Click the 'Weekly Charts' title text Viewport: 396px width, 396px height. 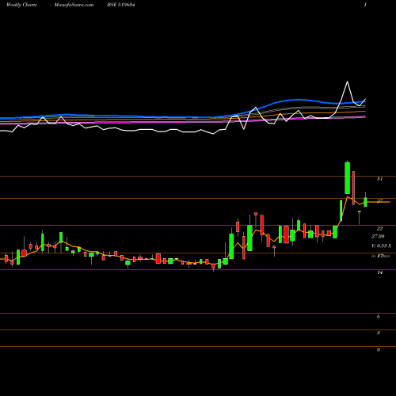coord(21,5)
